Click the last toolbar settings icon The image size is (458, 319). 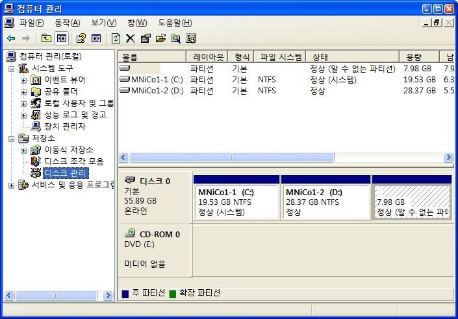[191, 38]
